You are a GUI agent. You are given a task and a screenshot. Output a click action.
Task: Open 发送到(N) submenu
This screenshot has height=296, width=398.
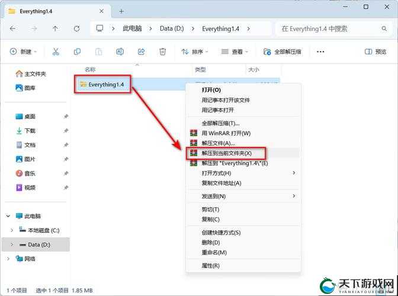click(243, 196)
